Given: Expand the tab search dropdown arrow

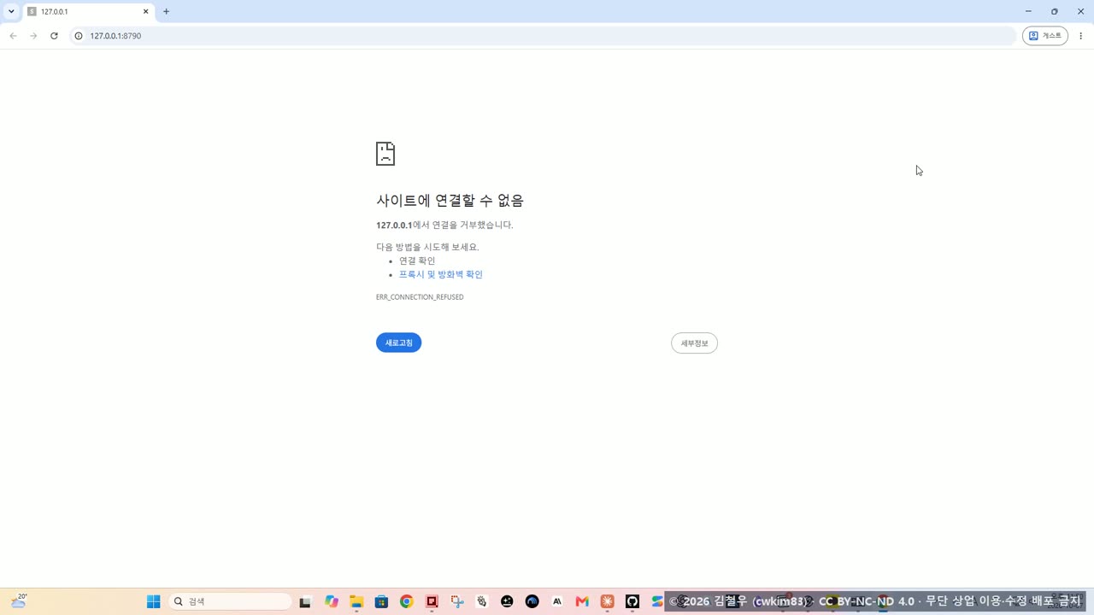Looking at the screenshot, I should [x=11, y=12].
